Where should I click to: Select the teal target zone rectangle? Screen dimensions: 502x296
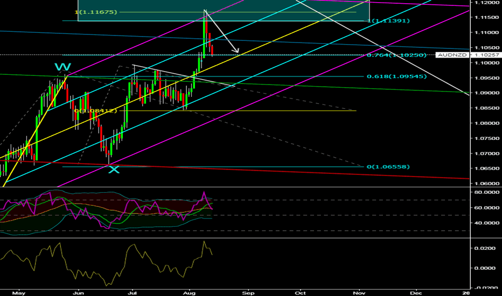(x=224, y=10)
